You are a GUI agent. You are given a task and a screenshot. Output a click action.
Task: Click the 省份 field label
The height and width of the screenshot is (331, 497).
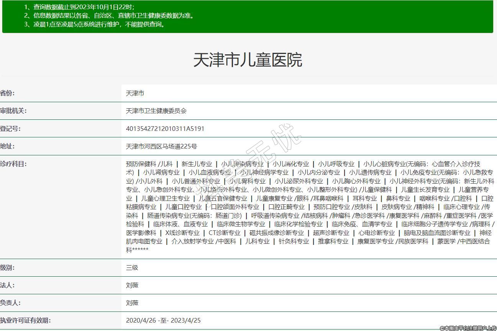point(7,93)
